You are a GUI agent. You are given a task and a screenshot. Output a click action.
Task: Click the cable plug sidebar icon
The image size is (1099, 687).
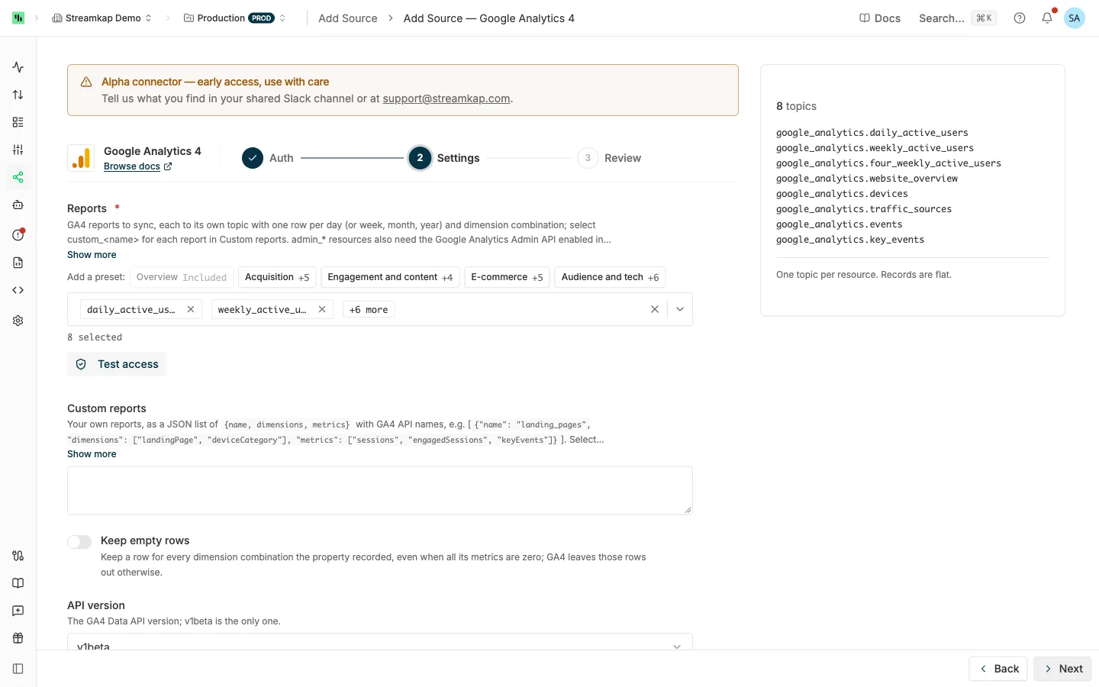pyautogui.click(x=18, y=556)
